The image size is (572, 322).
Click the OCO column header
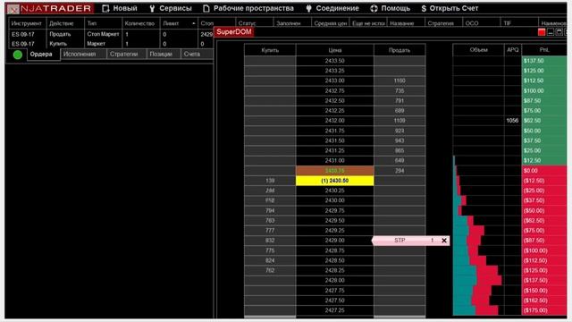(x=481, y=23)
